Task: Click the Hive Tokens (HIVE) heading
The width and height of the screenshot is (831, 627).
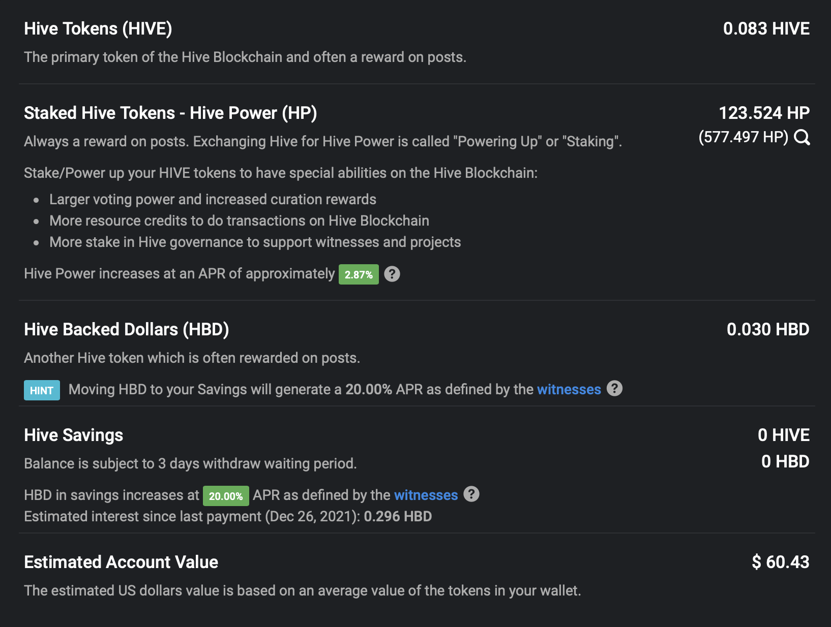Action: (98, 28)
